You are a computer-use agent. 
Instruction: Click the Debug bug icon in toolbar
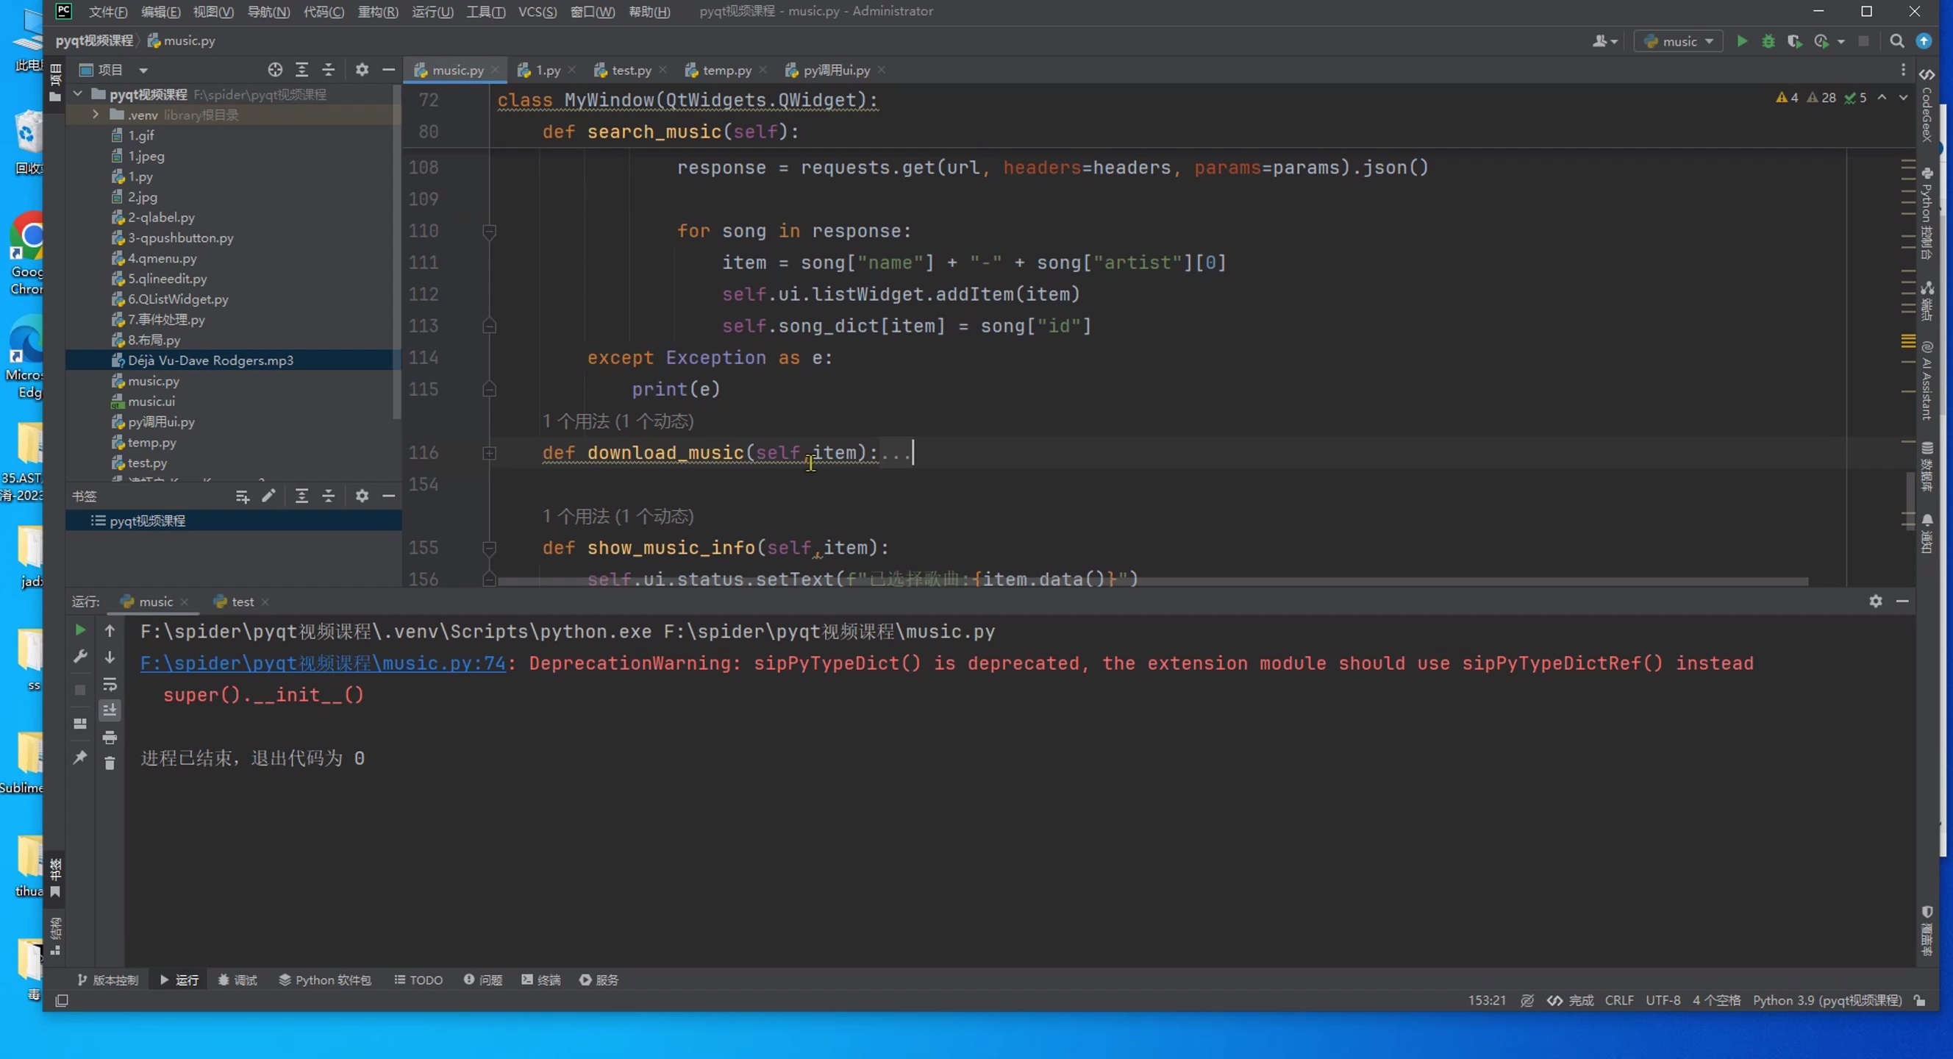pyautogui.click(x=1768, y=41)
